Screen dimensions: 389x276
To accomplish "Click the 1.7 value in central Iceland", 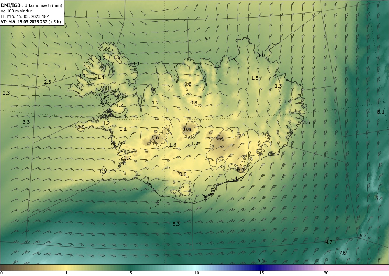I will [195, 144].
